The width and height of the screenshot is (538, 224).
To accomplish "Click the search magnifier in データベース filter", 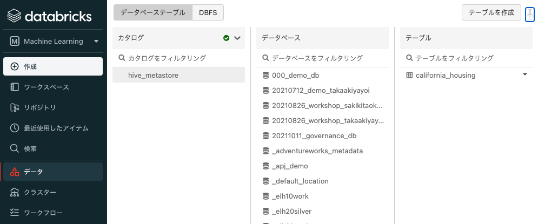I will click(265, 58).
